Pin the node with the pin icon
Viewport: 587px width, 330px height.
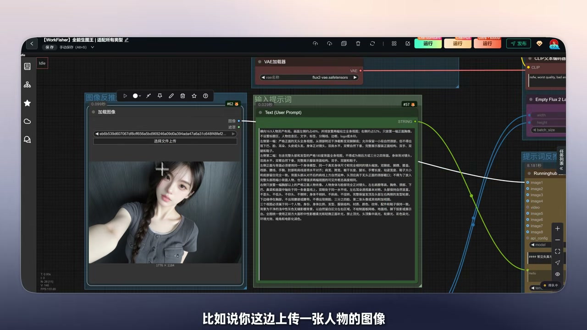[160, 96]
